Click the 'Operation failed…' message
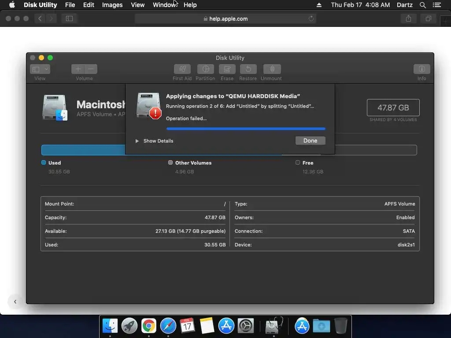 coord(186,118)
